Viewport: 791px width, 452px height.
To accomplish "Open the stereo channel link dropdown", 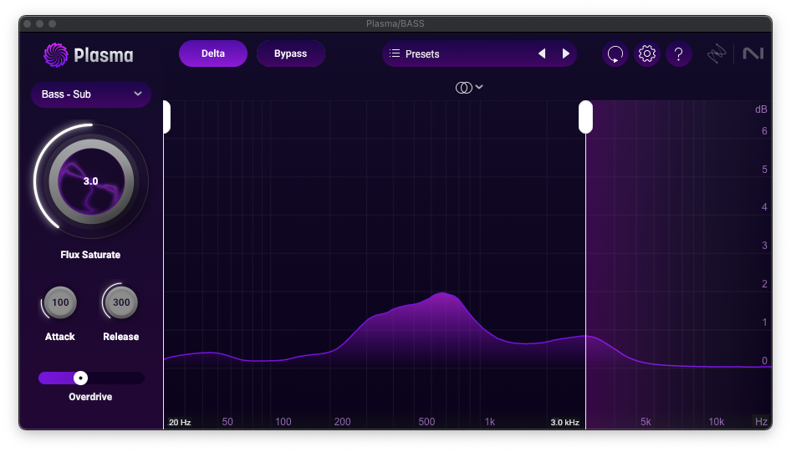I will 469,88.
